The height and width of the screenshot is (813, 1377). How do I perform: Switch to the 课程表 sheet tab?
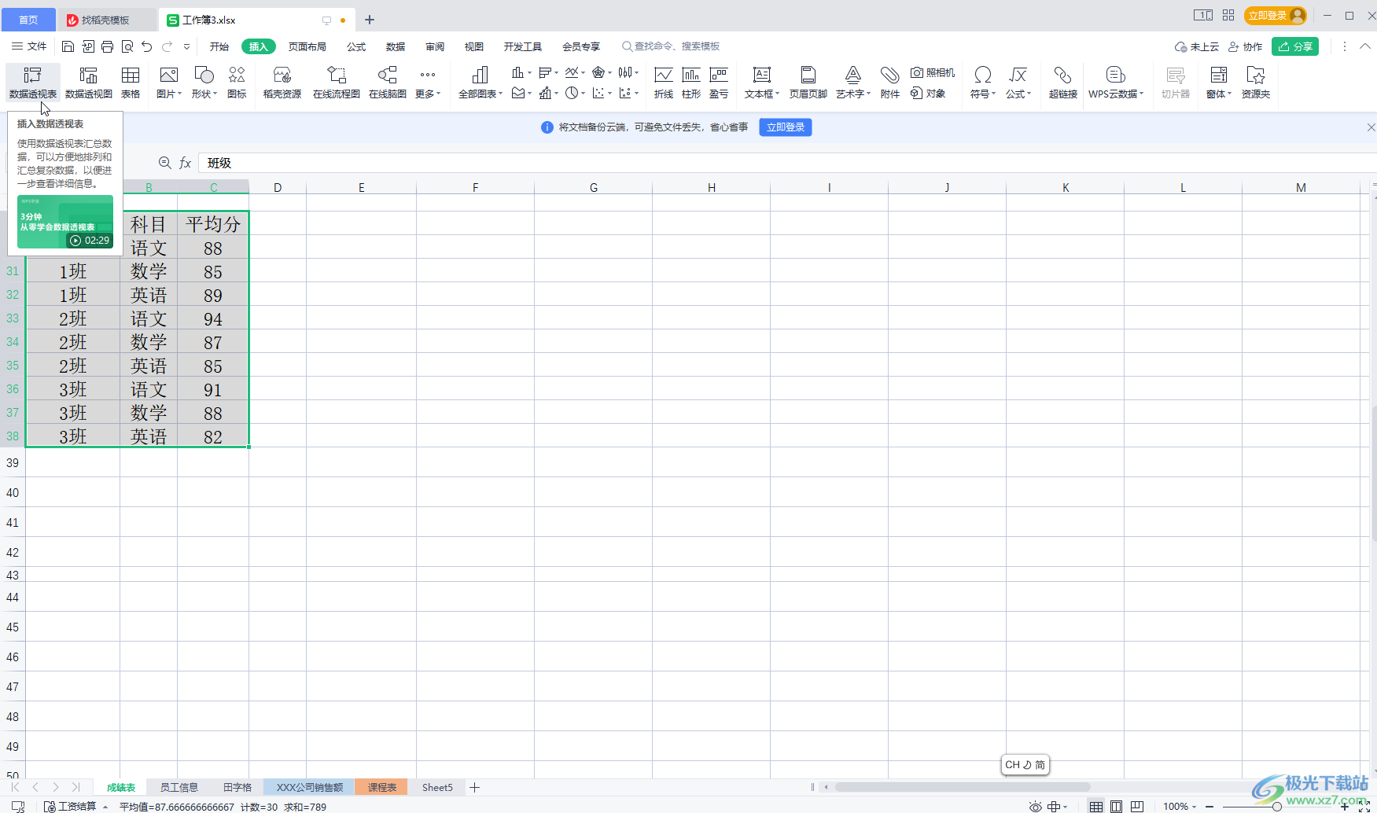click(382, 787)
